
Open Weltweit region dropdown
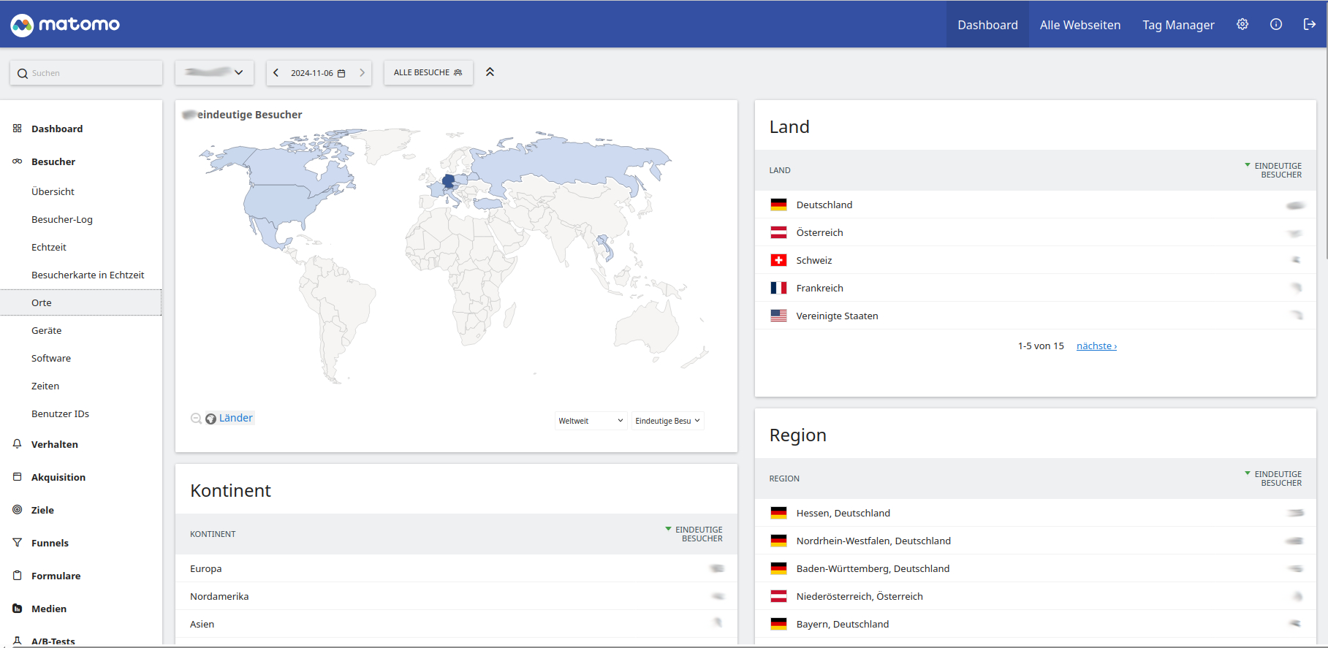(x=591, y=421)
